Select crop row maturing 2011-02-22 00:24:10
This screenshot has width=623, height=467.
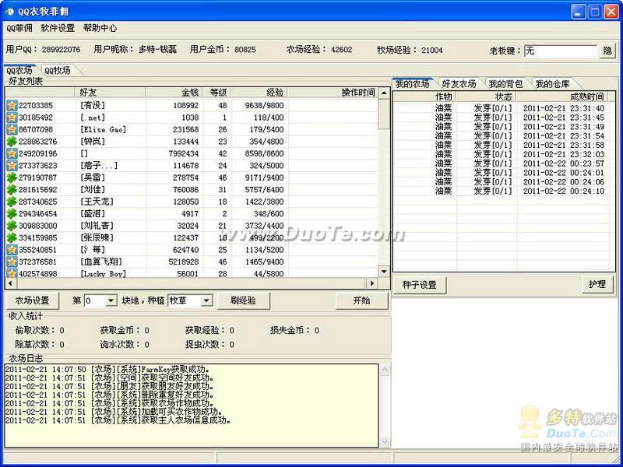click(x=501, y=191)
